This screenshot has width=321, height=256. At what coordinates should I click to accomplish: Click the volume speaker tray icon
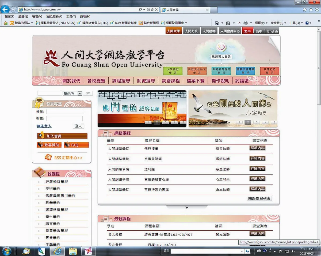pos(293,251)
